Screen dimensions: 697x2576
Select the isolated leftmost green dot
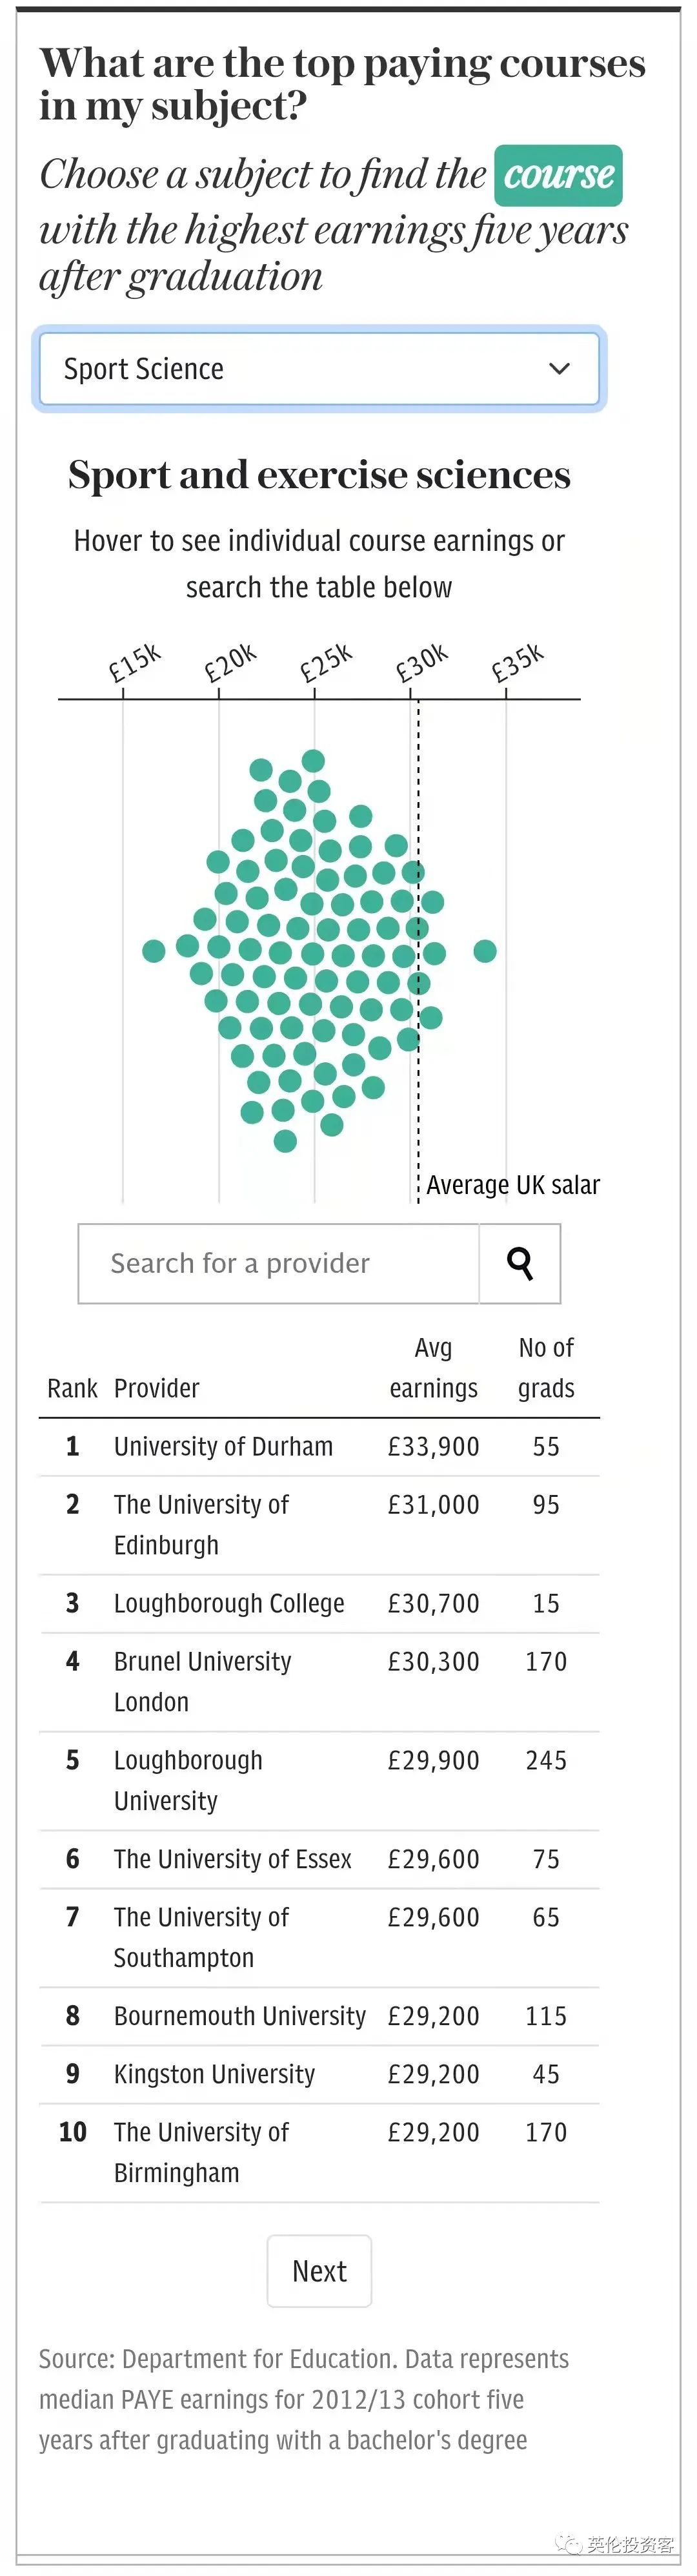click(154, 951)
